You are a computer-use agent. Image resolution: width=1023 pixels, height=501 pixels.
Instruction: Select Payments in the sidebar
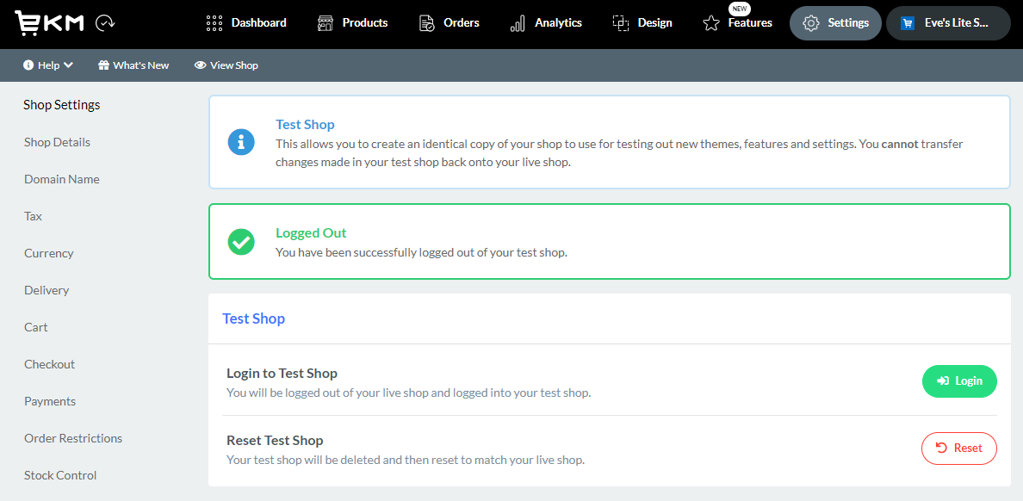[50, 401]
